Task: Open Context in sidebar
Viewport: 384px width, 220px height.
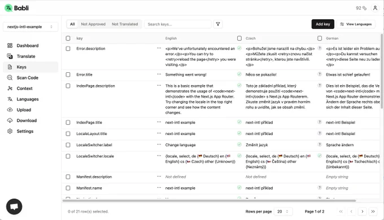Action: [30, 89]
